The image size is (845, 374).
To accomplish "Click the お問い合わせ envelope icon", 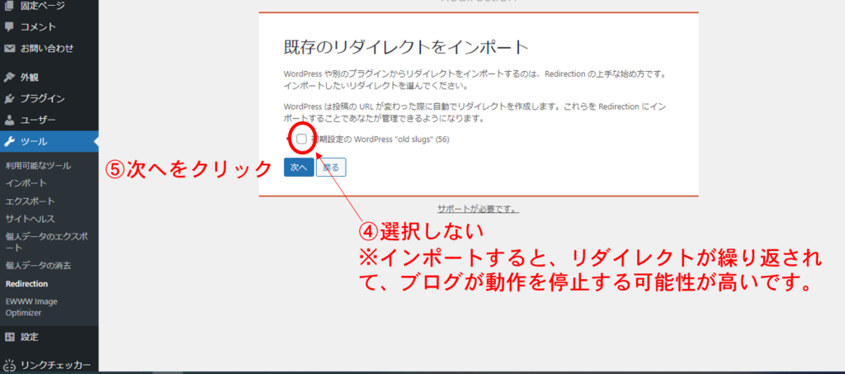I will click(9, 49).
